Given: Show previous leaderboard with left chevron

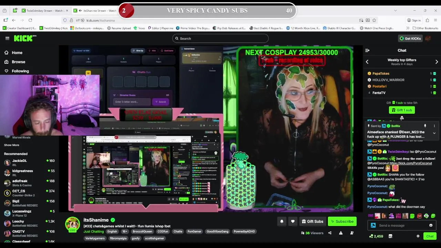Looking at the screenshot, I should coord(367,62).
